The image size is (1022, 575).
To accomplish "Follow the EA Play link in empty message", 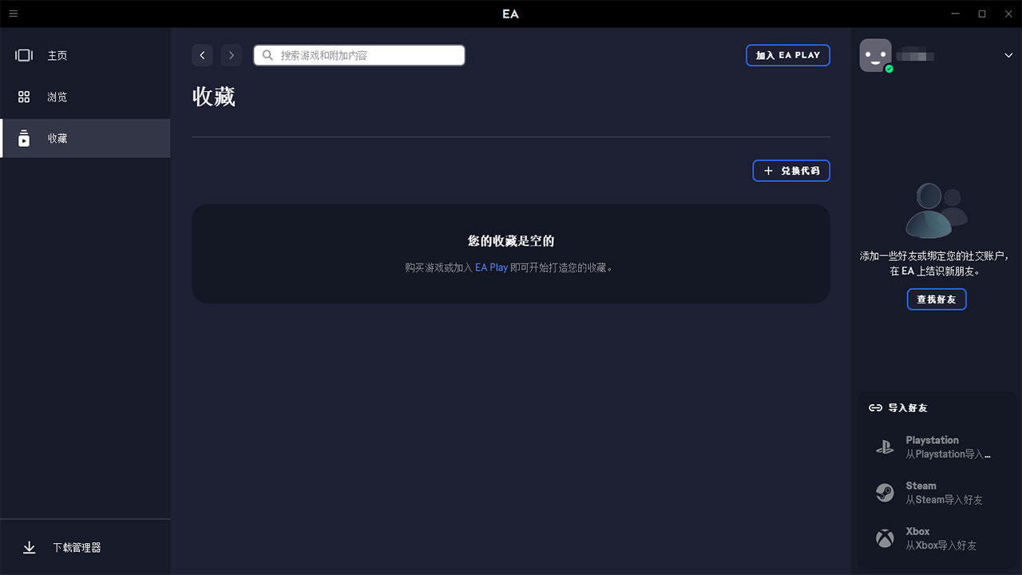I will pyautogui.click(x=491, y=268).
